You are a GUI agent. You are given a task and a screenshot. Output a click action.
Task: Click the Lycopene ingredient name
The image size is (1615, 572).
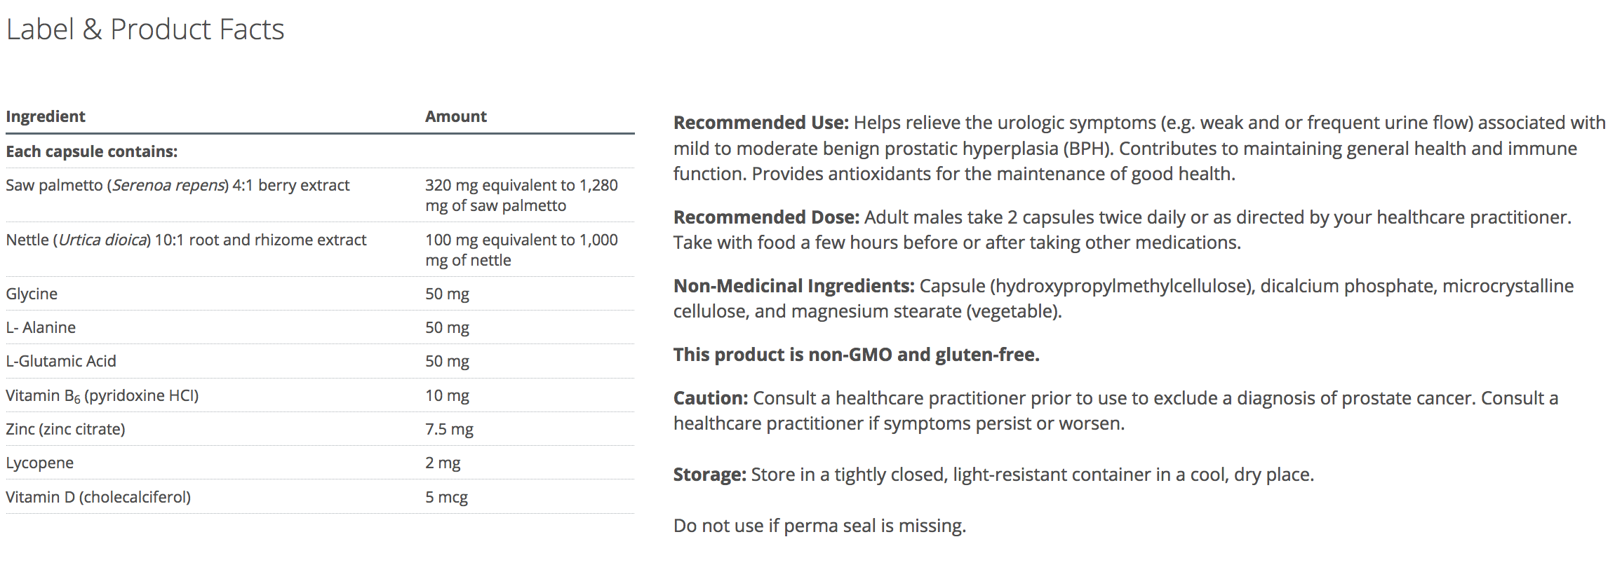39,463
